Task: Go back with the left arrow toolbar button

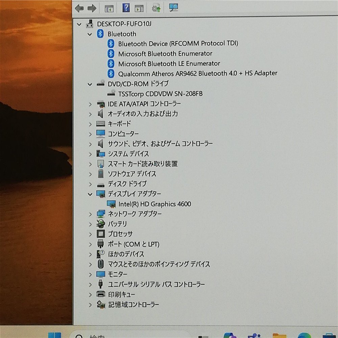Action: (x=79, y=8)
